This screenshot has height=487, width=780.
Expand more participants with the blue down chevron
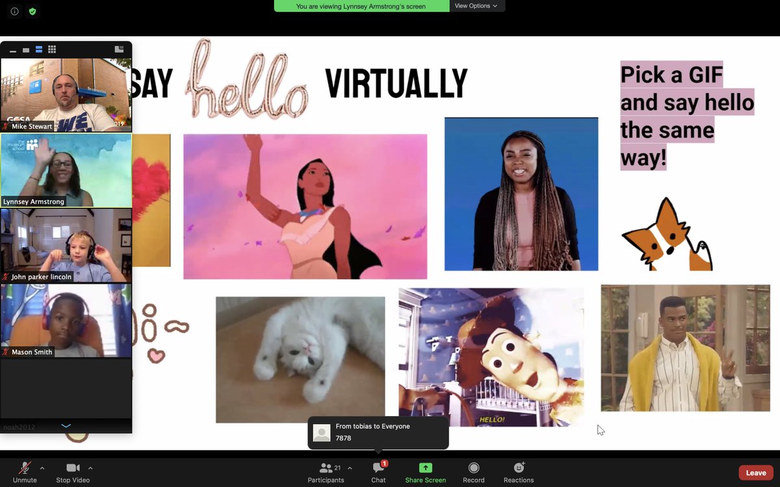coord(66,426)
